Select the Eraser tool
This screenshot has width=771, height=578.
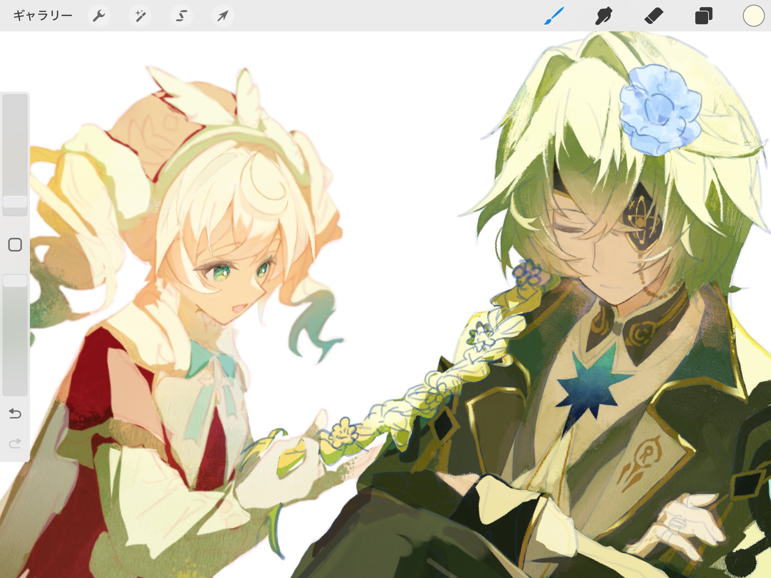653,16
